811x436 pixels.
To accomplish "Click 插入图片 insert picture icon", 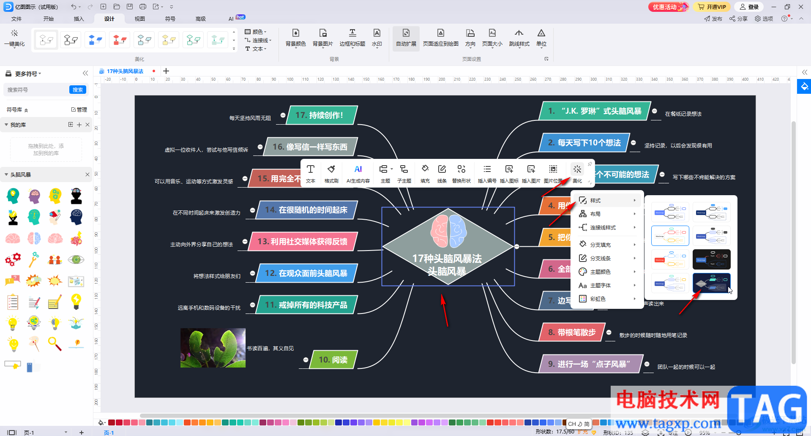I will click(x=531, y=174).
